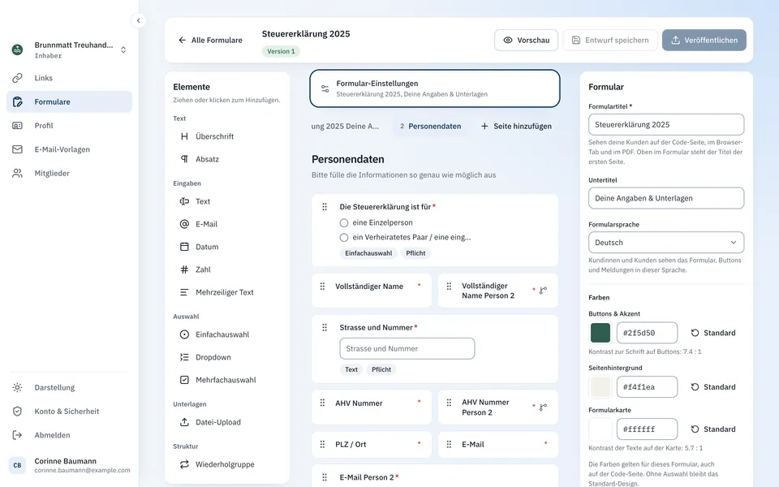Add a Text input element

pyautogui.click(x=227, y=202)
